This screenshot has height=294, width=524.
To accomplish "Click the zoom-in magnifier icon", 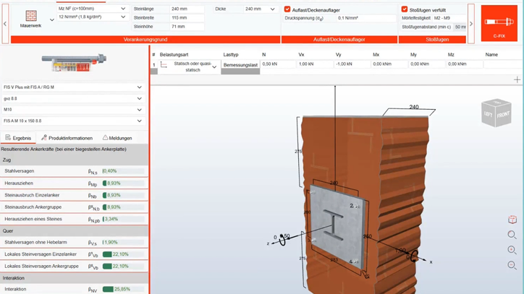I will click(512, 250).
